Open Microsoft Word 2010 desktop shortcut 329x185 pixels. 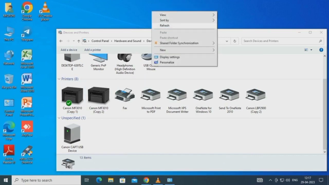[x=27, y=83]
